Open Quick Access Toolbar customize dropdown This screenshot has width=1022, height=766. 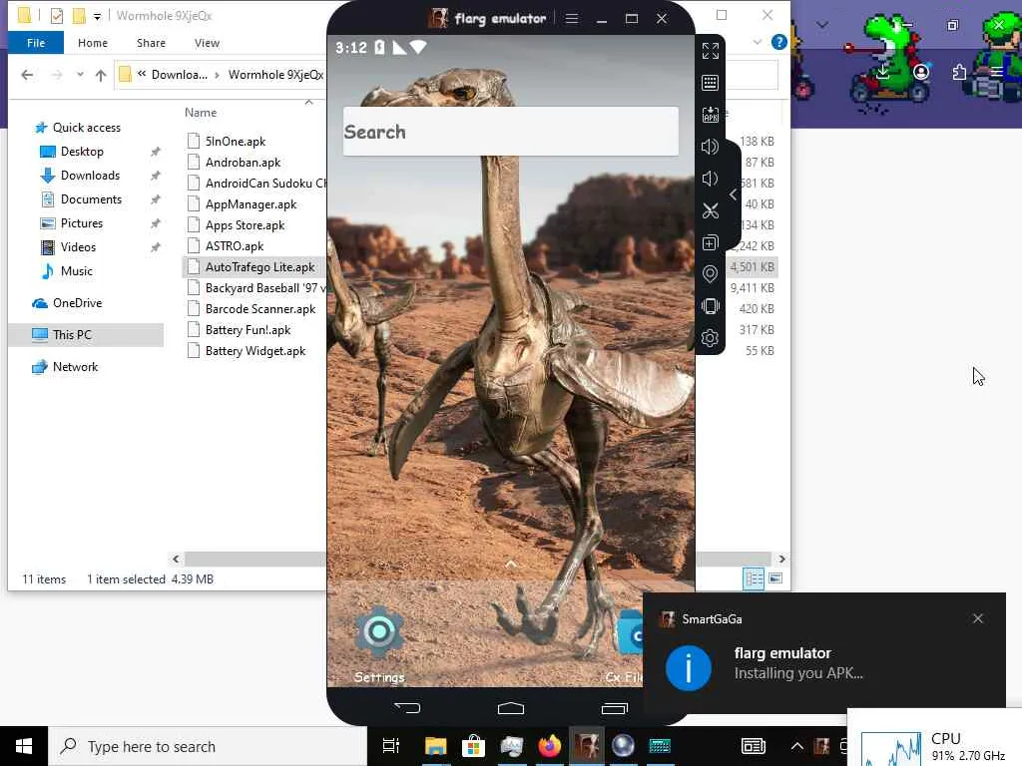pos(97,16)
